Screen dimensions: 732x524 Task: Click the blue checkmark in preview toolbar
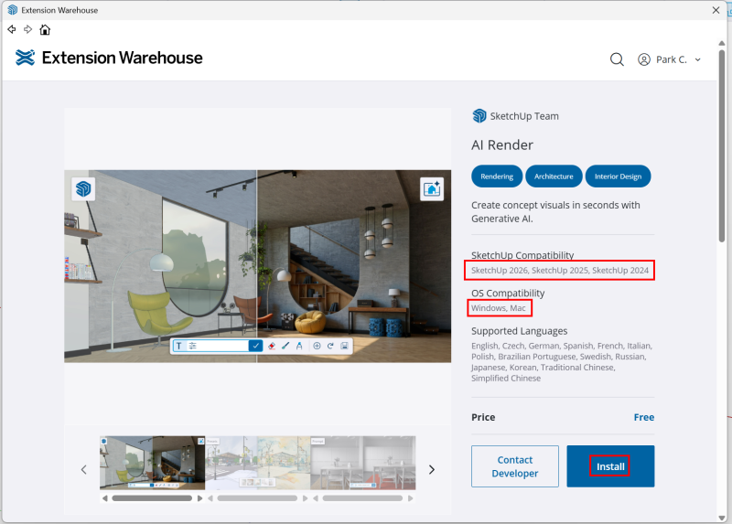click(255, 346)
